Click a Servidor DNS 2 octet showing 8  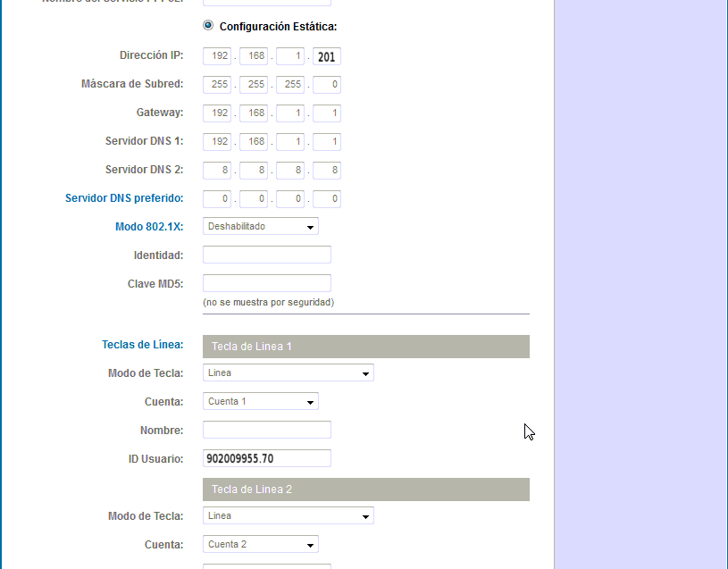tap(216, 170)
